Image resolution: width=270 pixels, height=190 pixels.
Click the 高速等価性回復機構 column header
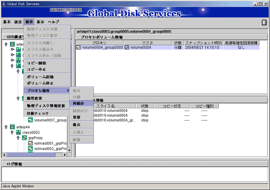241,43
